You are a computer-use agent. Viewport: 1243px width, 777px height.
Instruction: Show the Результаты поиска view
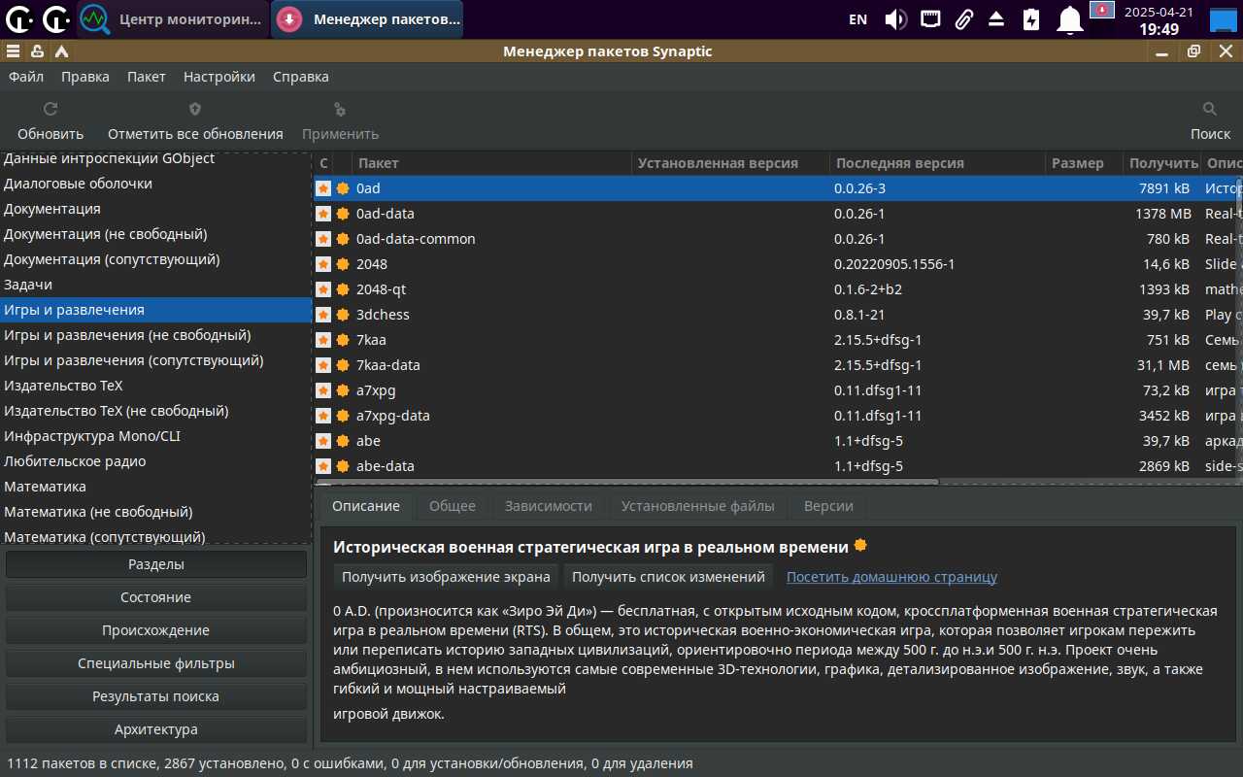156,696
